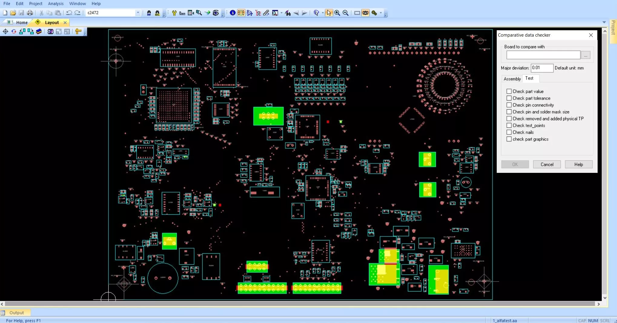
Task: Click the yellow wrench icon
Action: click(x=174, y=13)
